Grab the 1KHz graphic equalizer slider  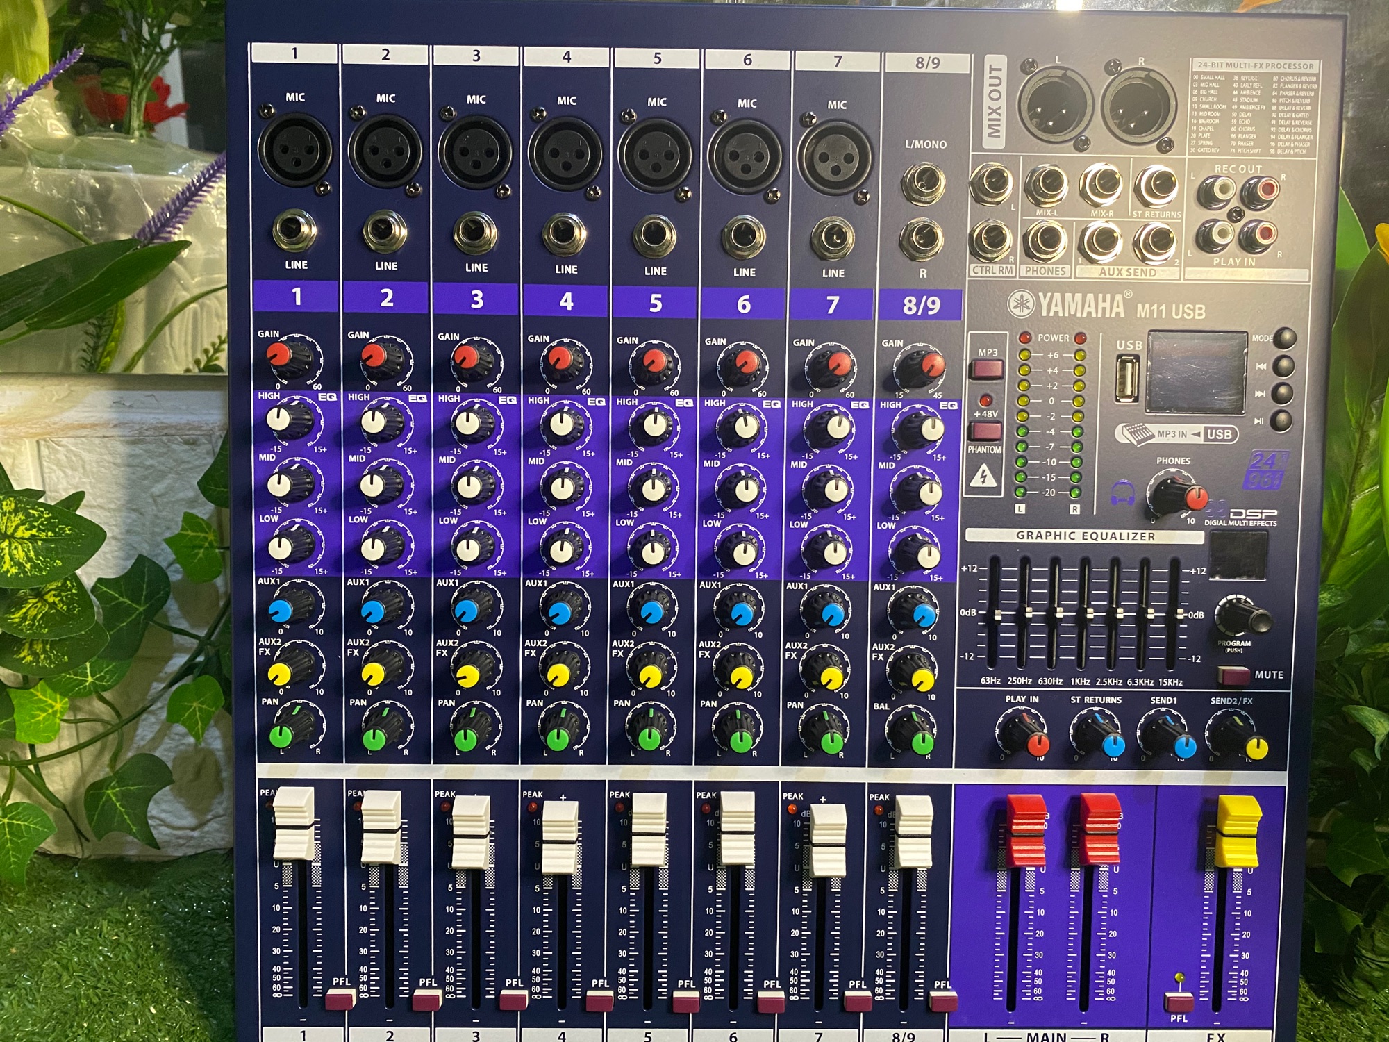coord(1090,613)
